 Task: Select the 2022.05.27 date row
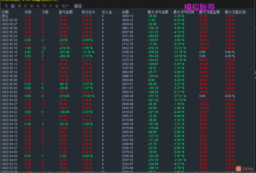click(x=9, y=24)
